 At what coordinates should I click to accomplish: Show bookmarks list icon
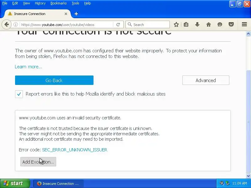(186, 24)
